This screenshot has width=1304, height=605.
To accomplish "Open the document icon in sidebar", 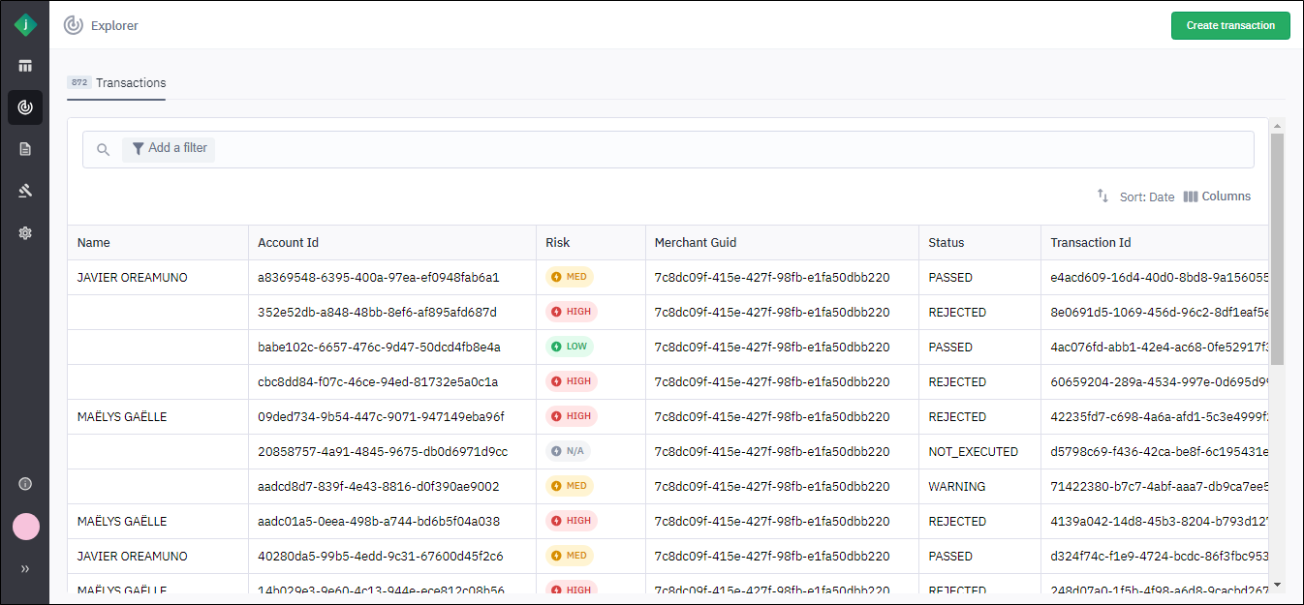I will coord(25,149).
